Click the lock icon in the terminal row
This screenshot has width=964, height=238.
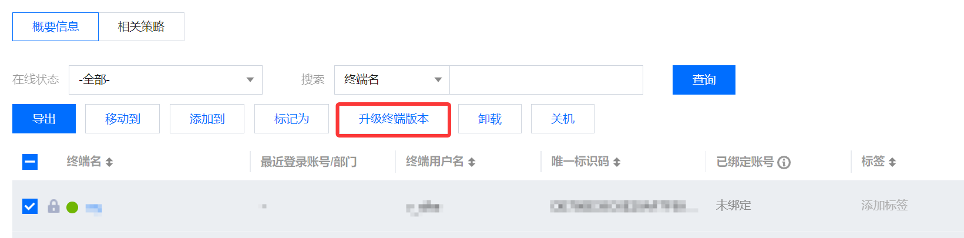[53, 206]
